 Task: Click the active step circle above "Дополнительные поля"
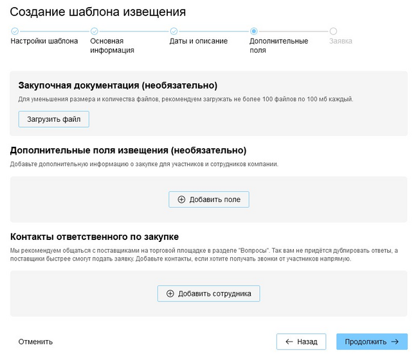coord(253,31)
